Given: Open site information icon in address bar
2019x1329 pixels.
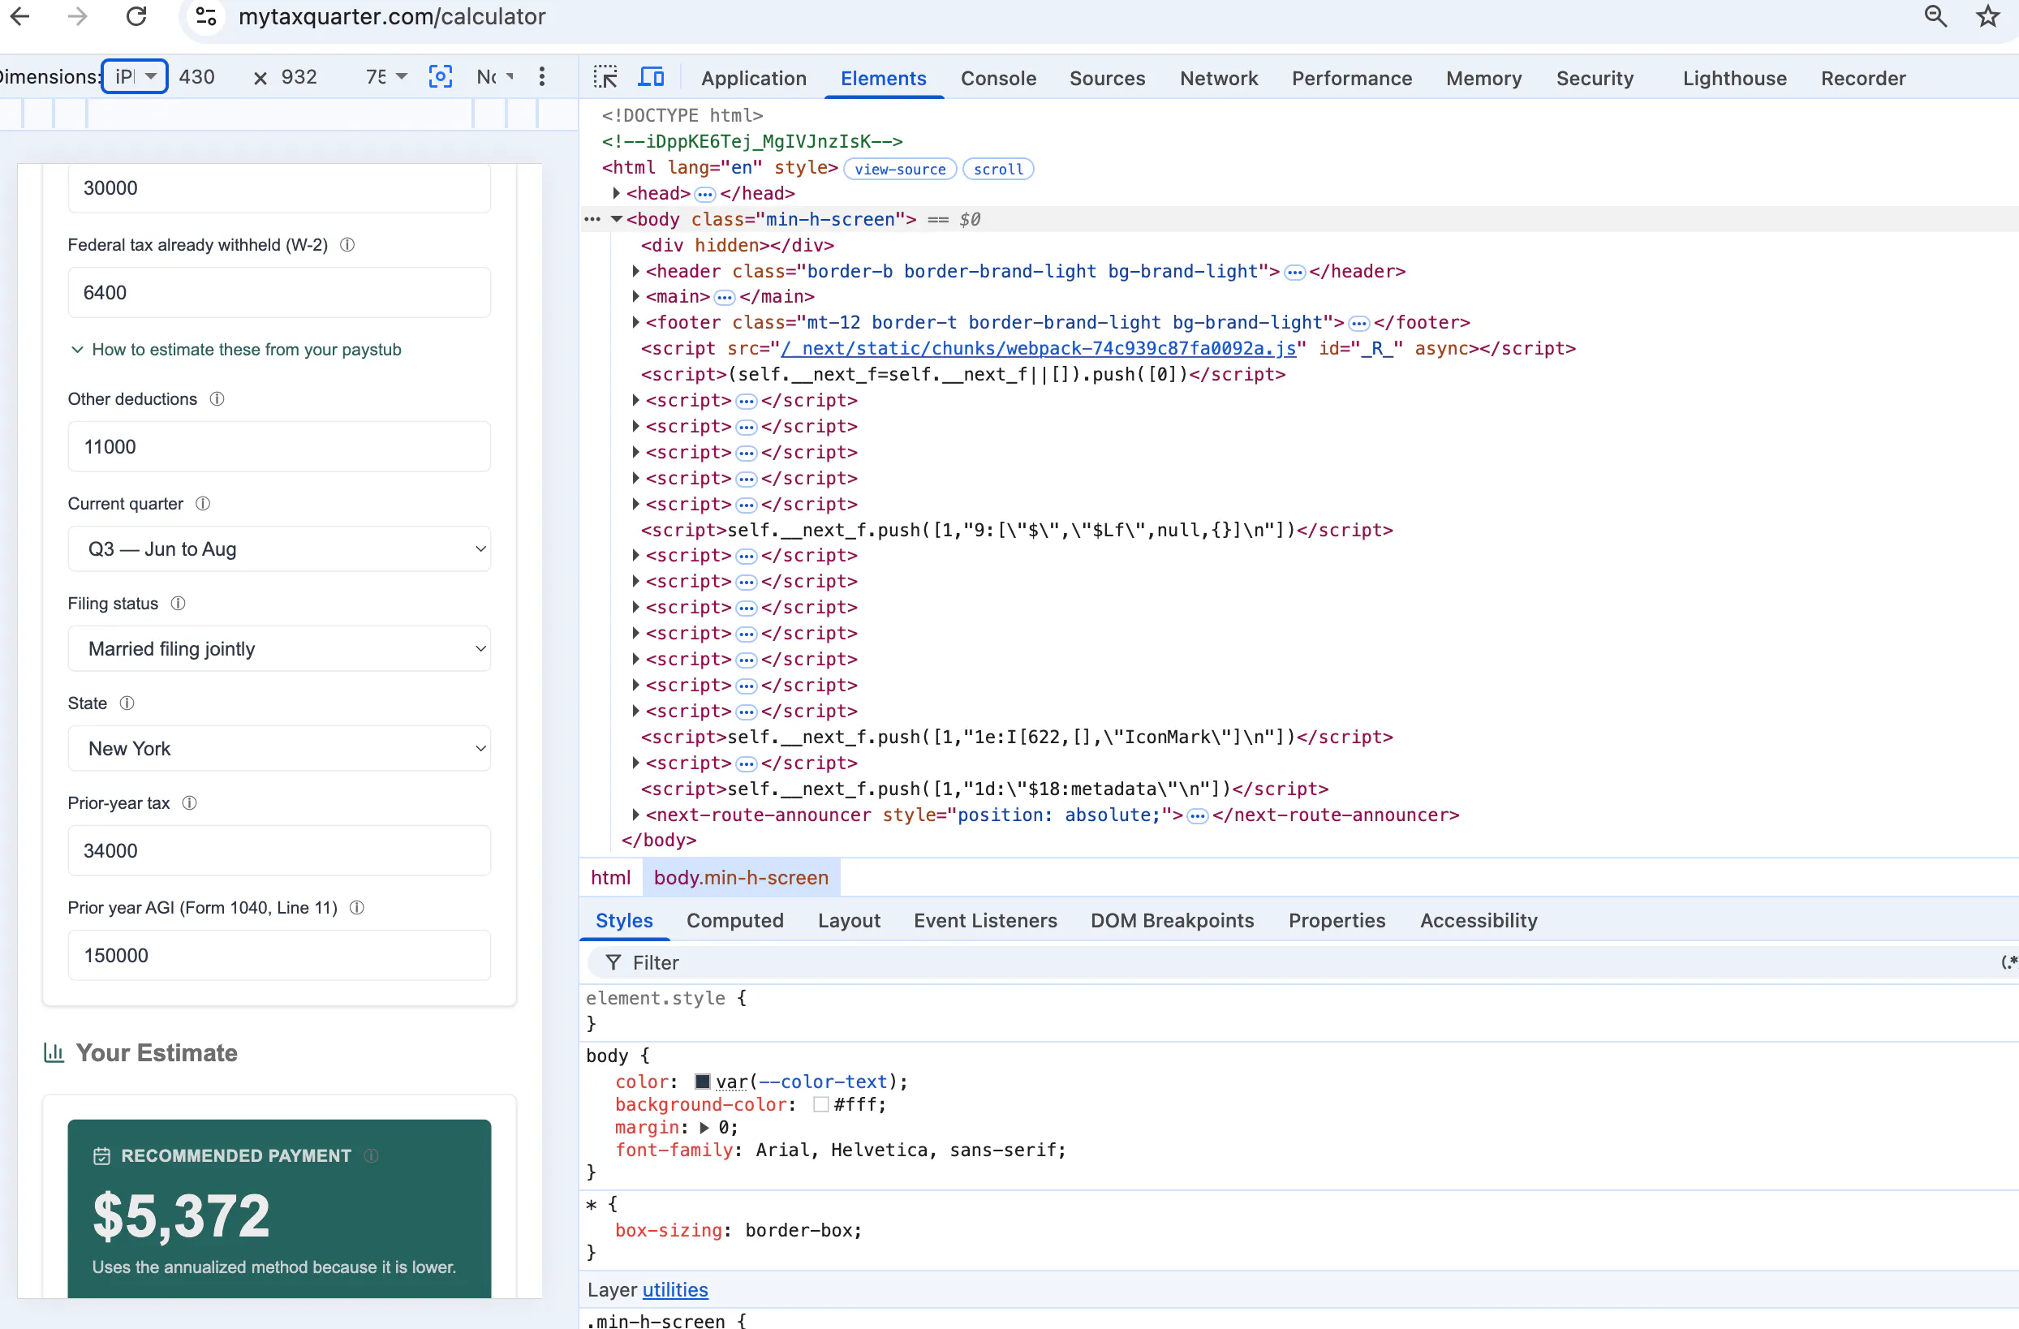Looking at the screenshot, I should click(x=206, y=16).
